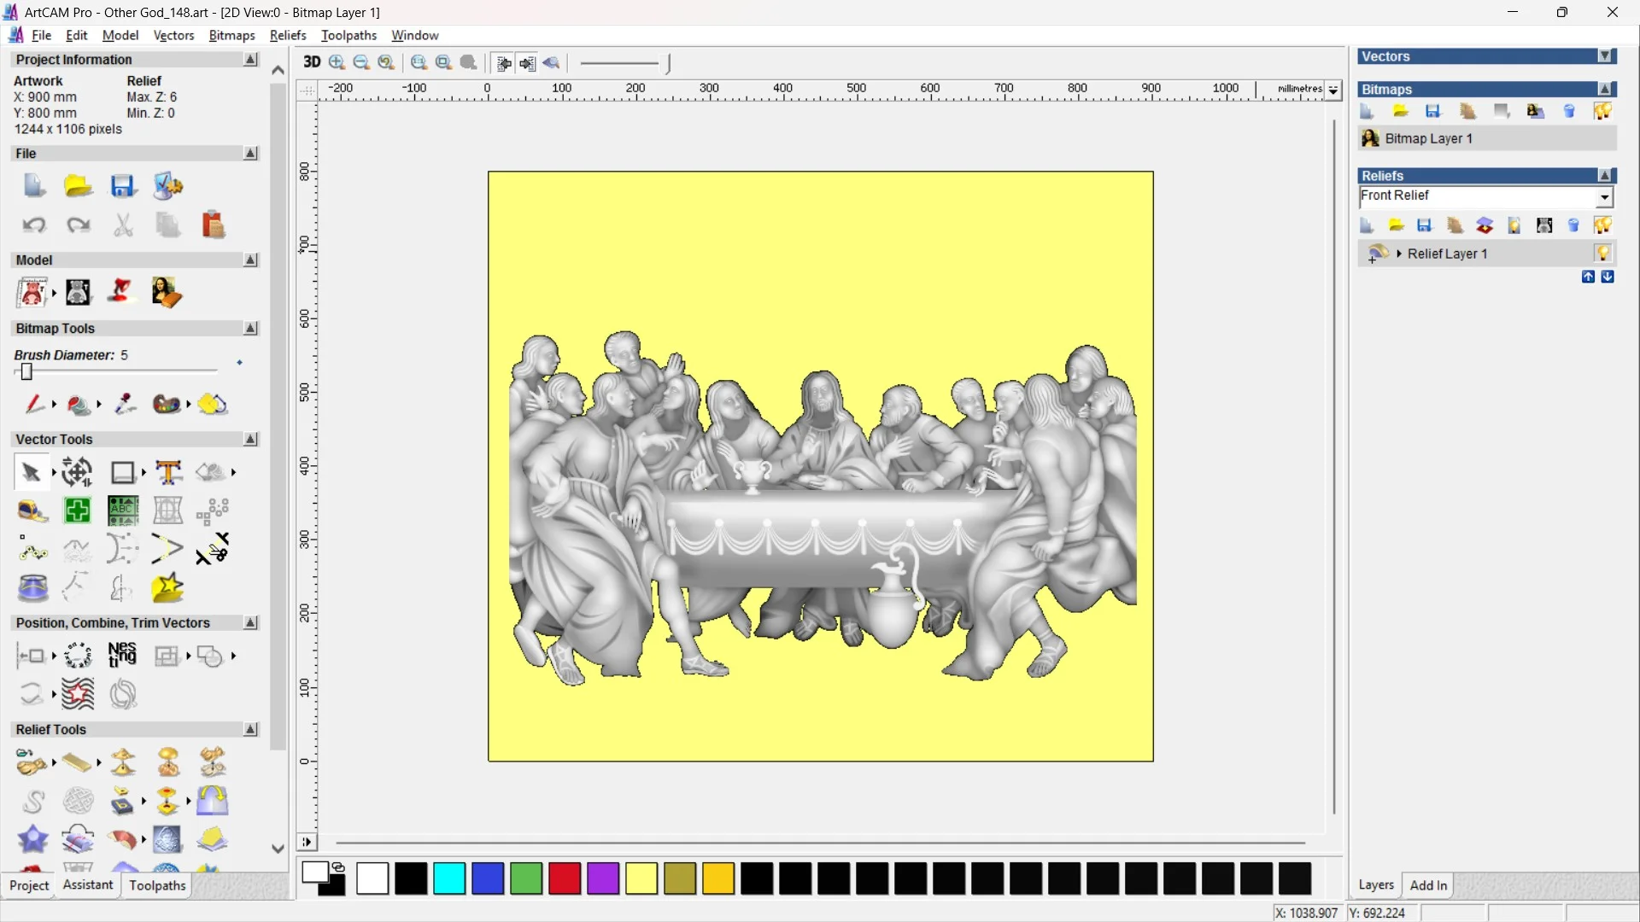Open the Reliefs menu

tap(288, 35)
